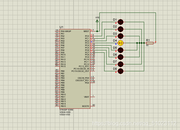Select the STM32 chip U1 body
The image size is (180, 130).
[x=75, y=69]
